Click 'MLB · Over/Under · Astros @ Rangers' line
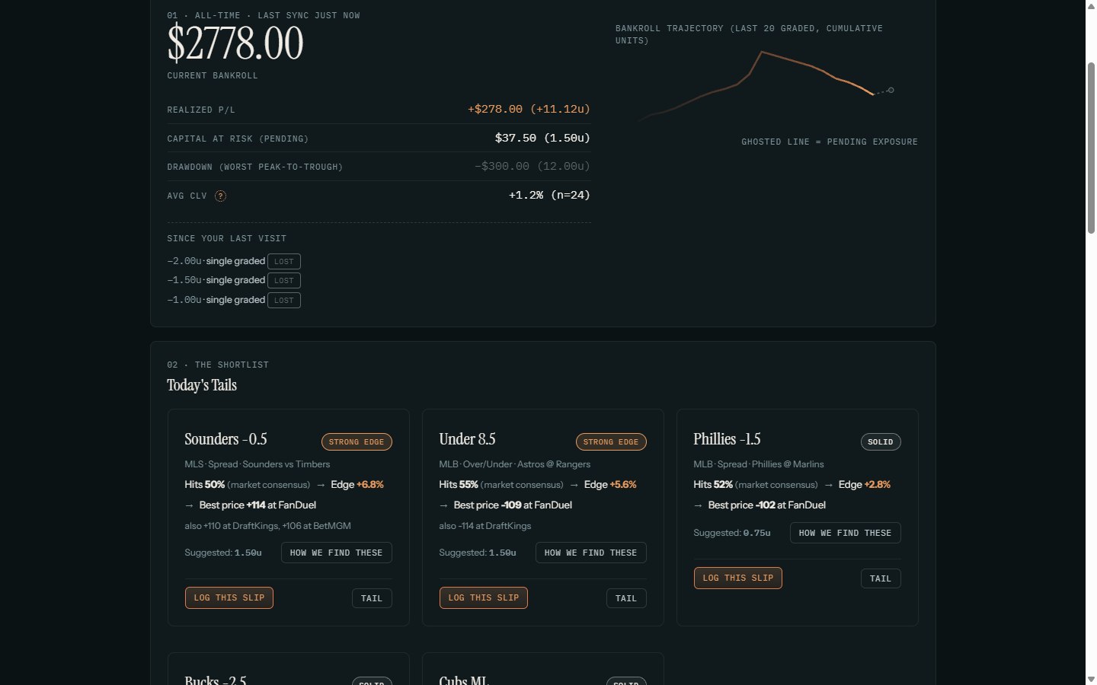 515,464
